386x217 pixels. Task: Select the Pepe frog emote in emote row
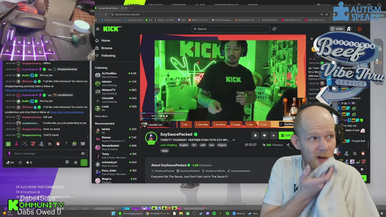[x=74, y=144]
